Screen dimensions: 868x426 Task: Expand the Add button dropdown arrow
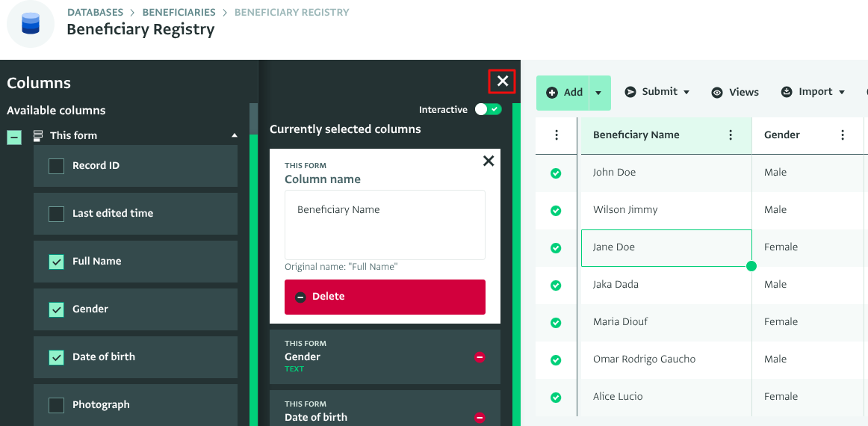tap(599, 93)
